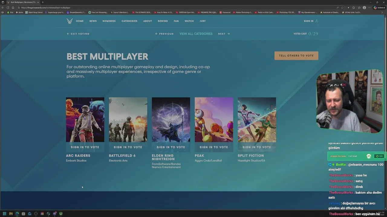
Task: Click the right arrow icon after Next
Action: [x=228, y=34]
